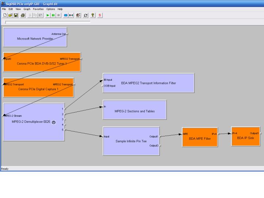The height and width of the screenshot is (198, 264).
Task: Click demultiplexer output pin 2
Action: (x=65, y=114)
